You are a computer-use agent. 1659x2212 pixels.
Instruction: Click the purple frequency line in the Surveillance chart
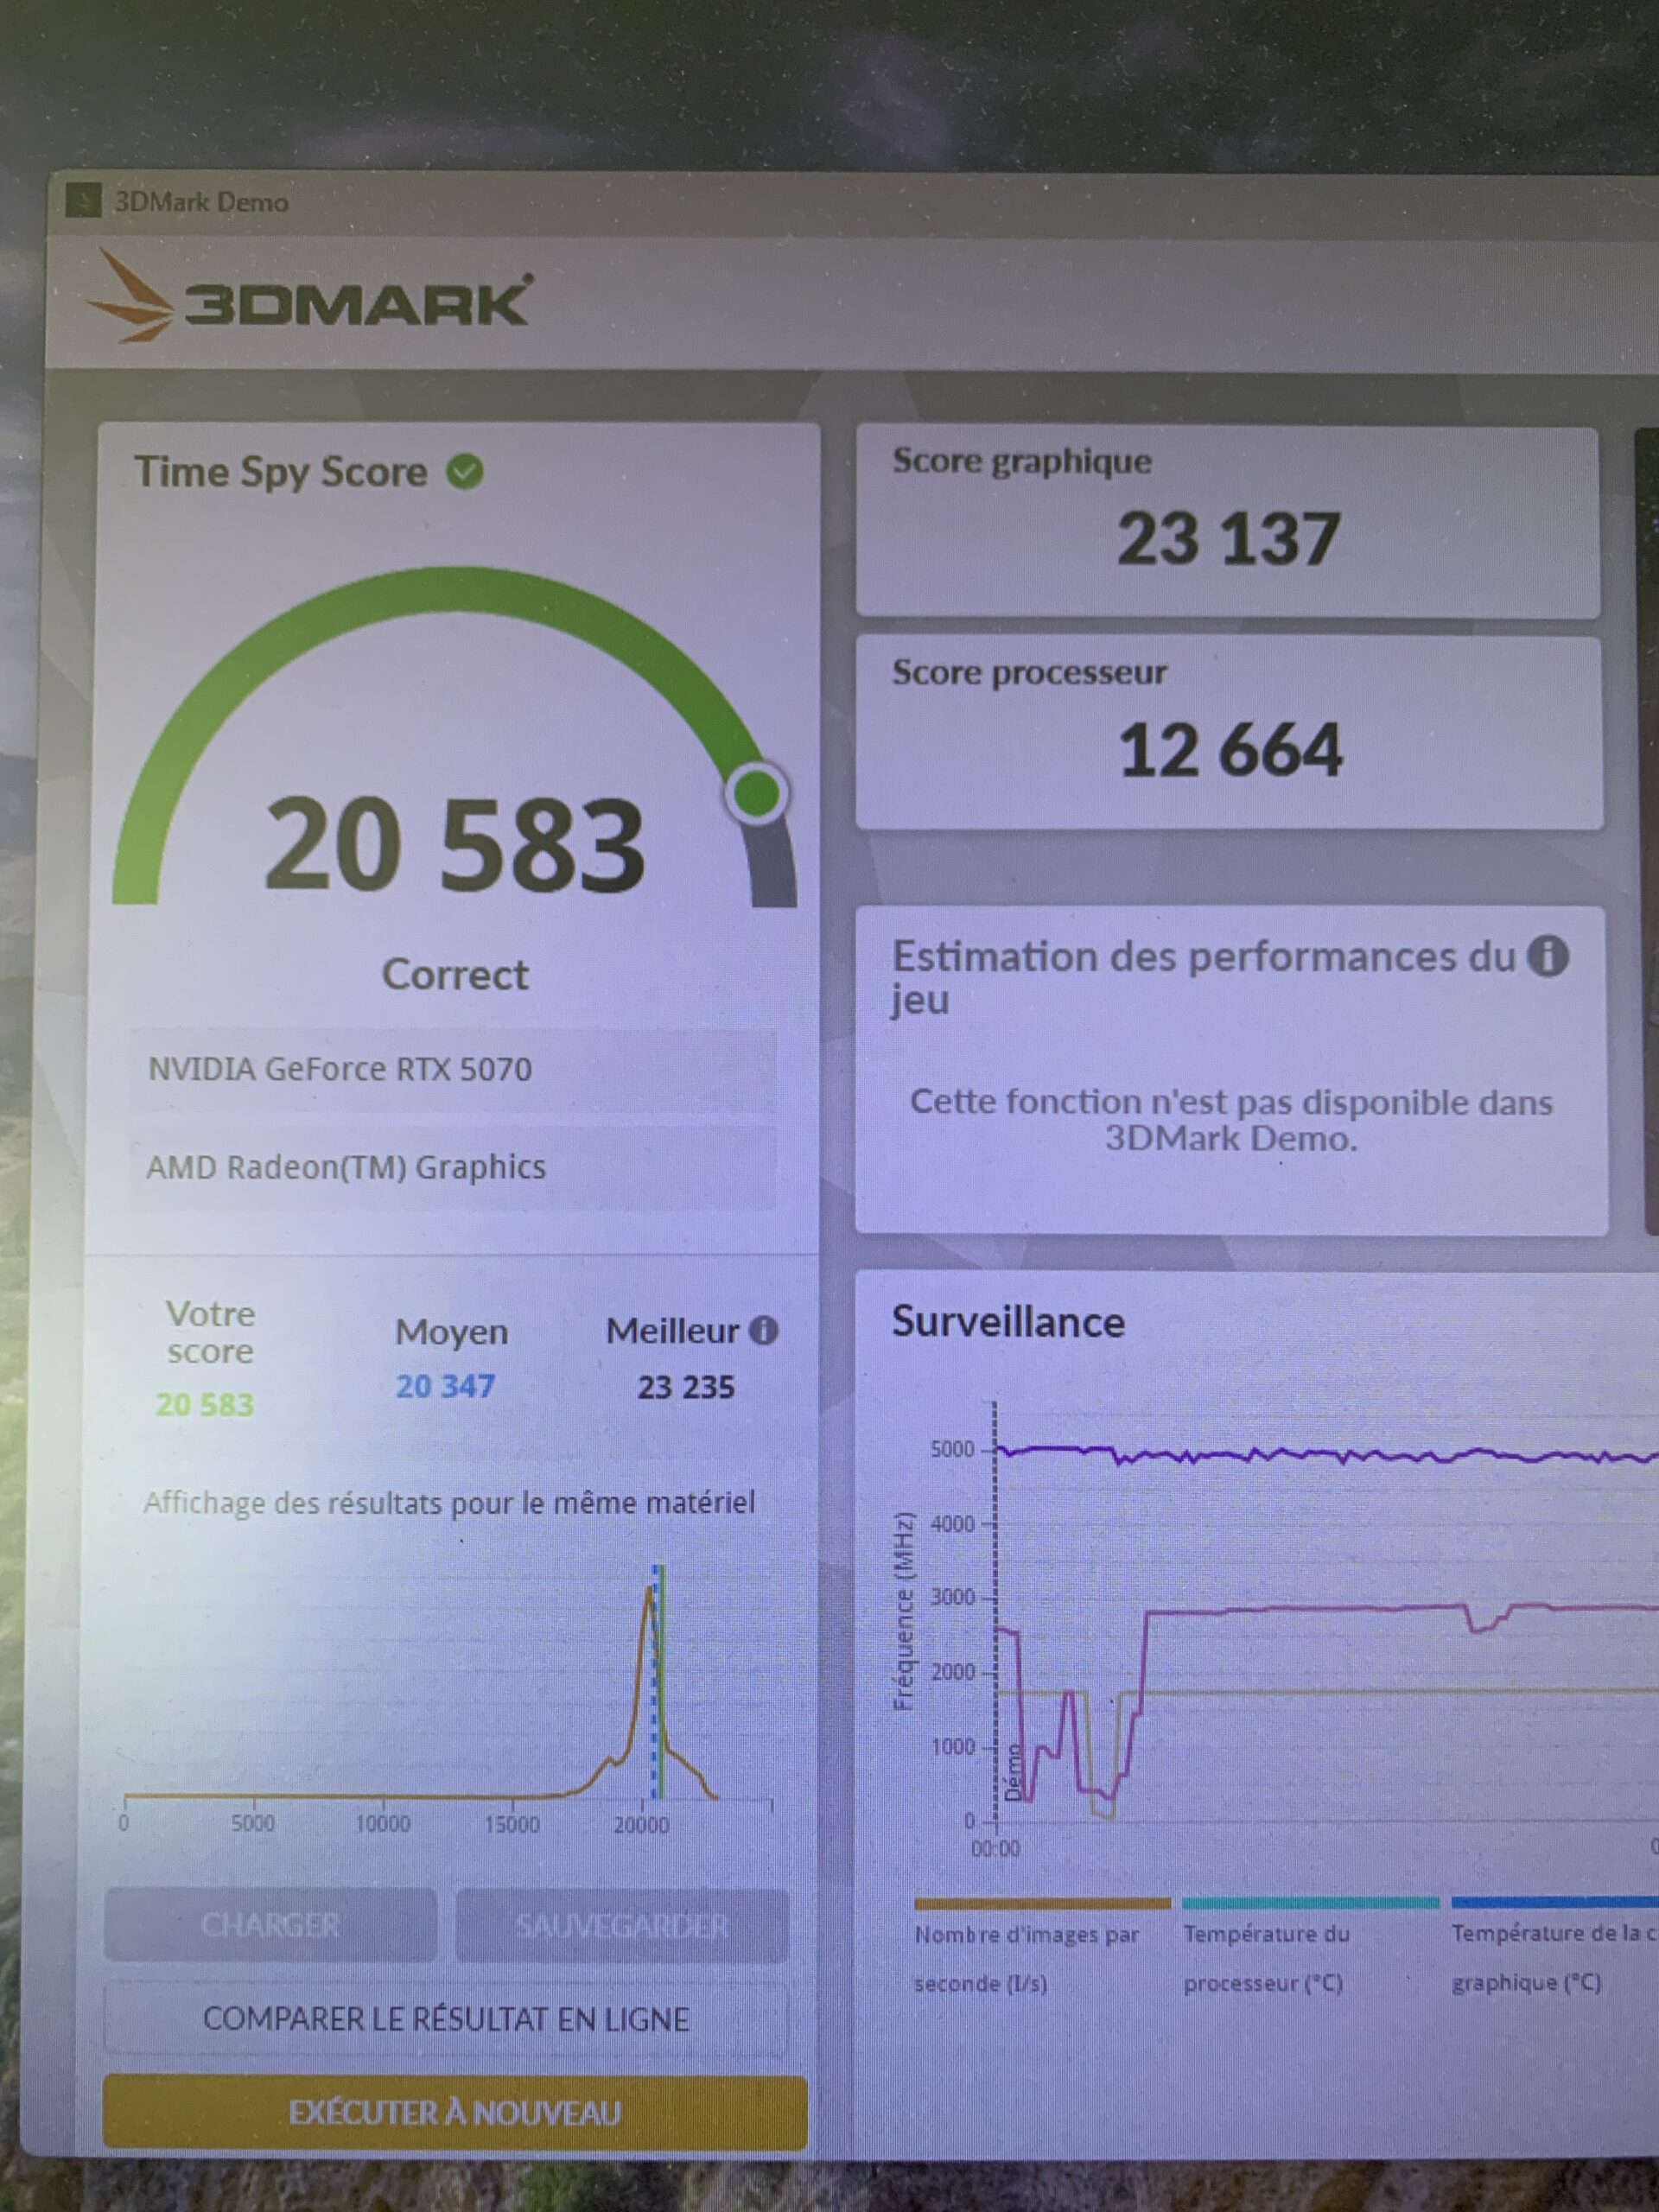1330,1454
